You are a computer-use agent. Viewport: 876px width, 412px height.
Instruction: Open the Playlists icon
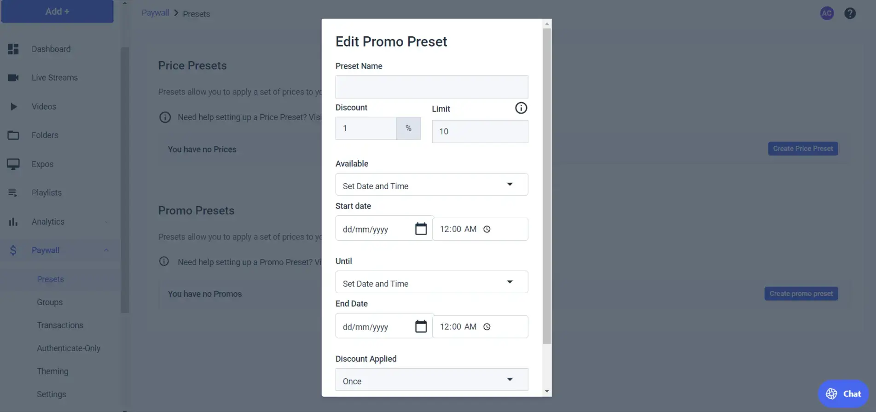(x=14, y=192)
